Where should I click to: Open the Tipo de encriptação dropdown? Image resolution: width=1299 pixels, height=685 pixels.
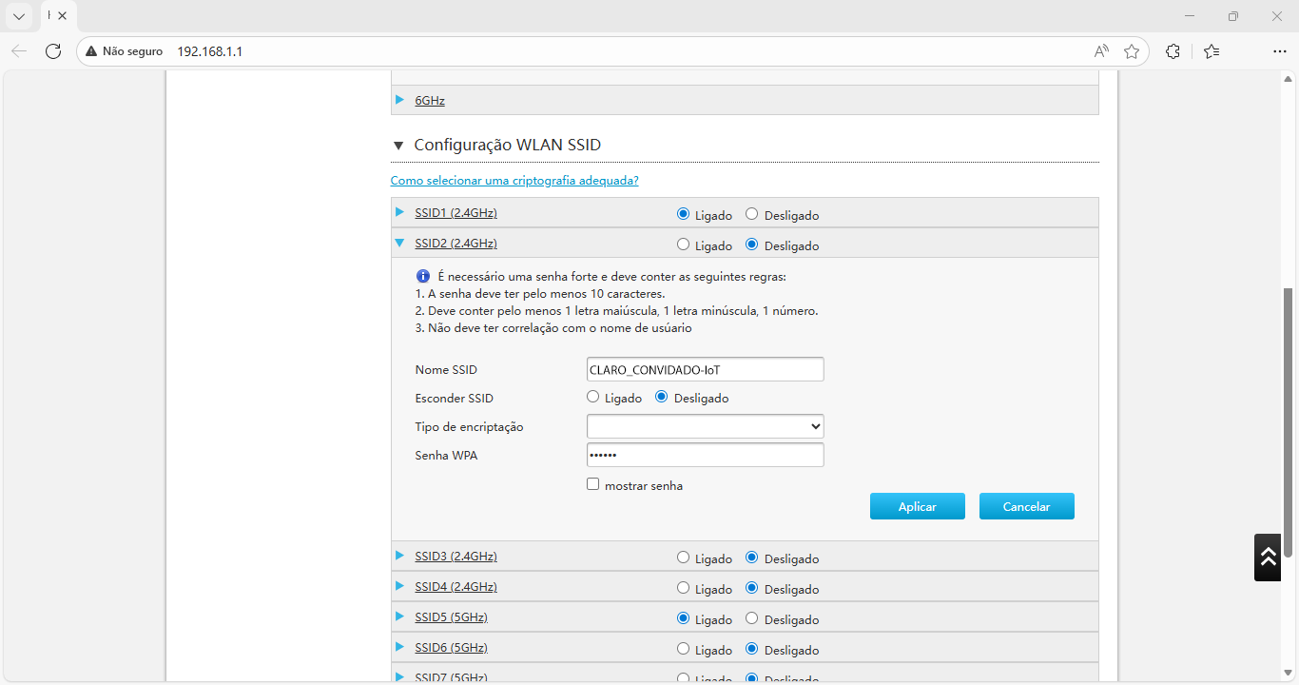pos(705,426)
